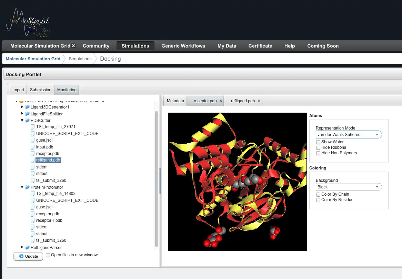Click file icon next to TSI_temp_file_27071
This screenshot has width=402, height=279.
point(32,127)
